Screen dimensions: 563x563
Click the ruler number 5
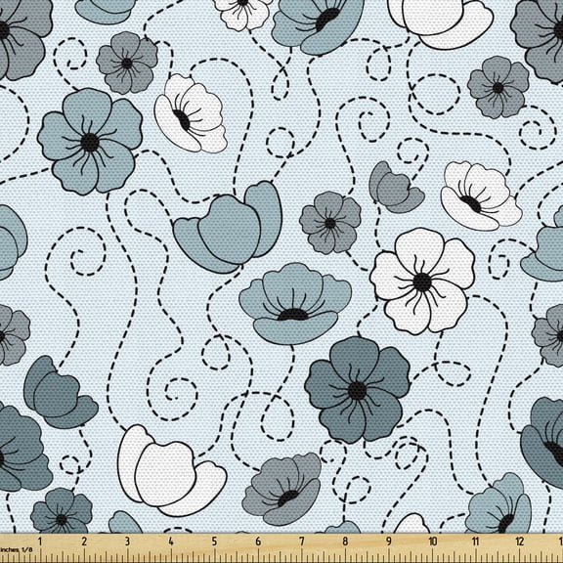click(214, 541)
